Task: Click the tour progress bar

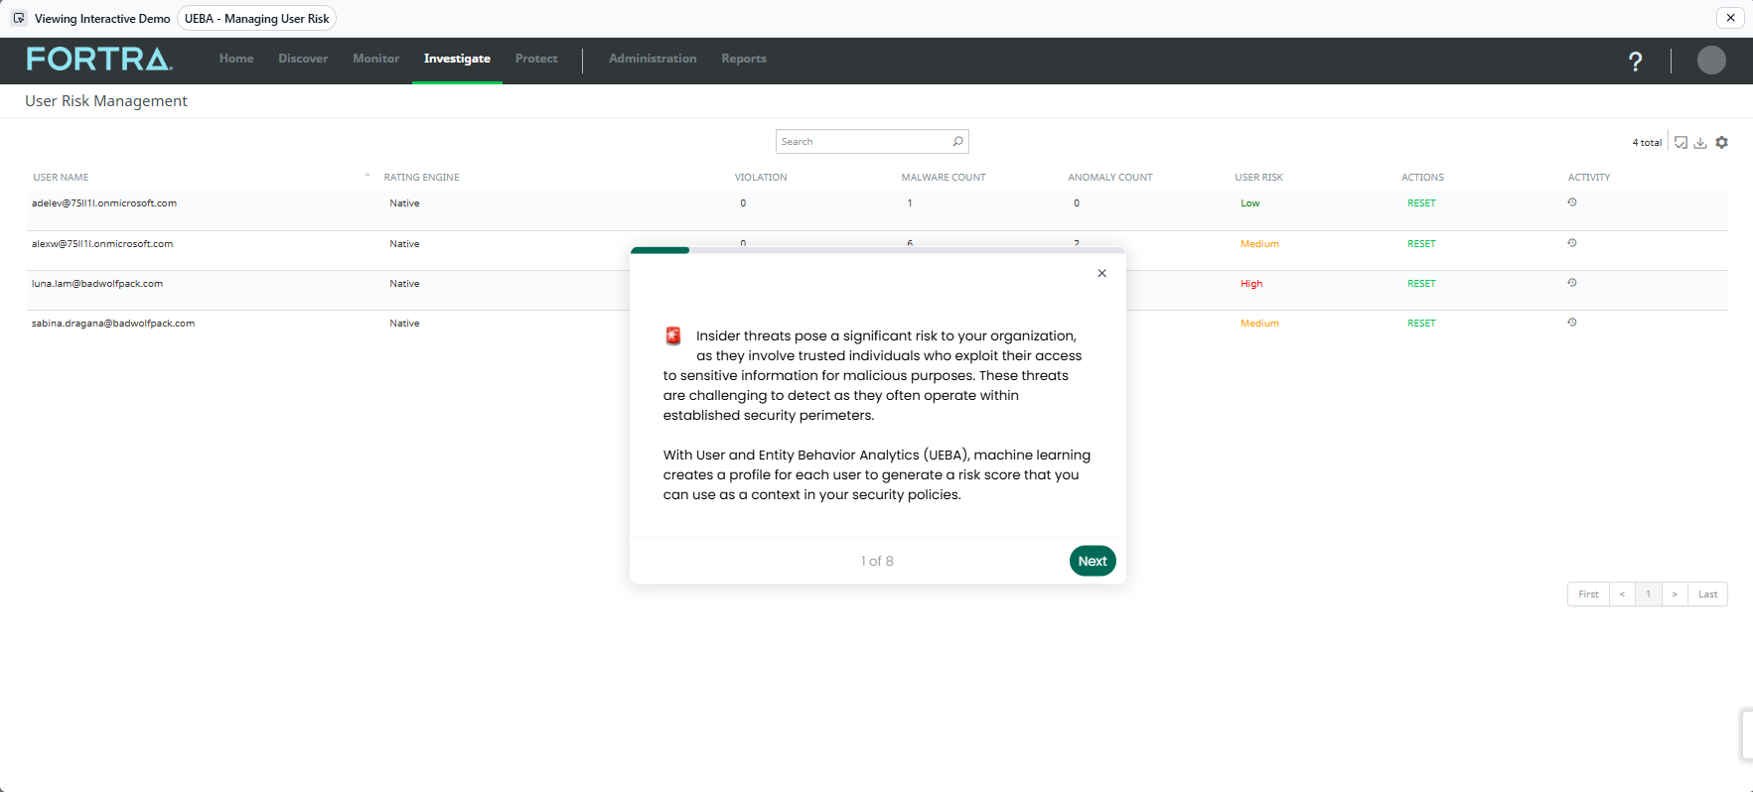Action: (x=878, y=250)
